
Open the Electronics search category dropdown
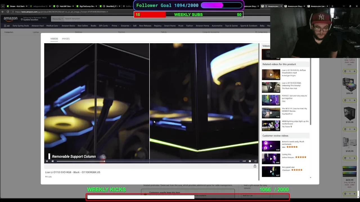click(x=57, y=19)
